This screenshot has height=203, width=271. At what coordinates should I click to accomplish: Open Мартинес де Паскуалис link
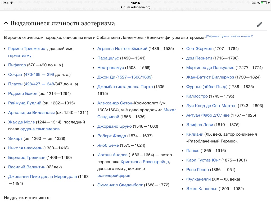pos(210,68)
